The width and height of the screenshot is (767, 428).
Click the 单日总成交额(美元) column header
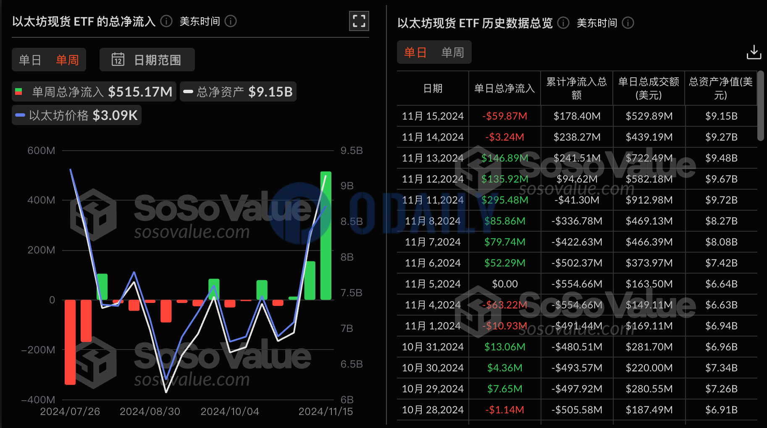[649, 88]
